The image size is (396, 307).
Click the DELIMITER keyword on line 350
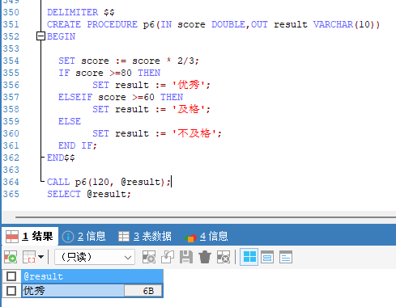[73, 12]
